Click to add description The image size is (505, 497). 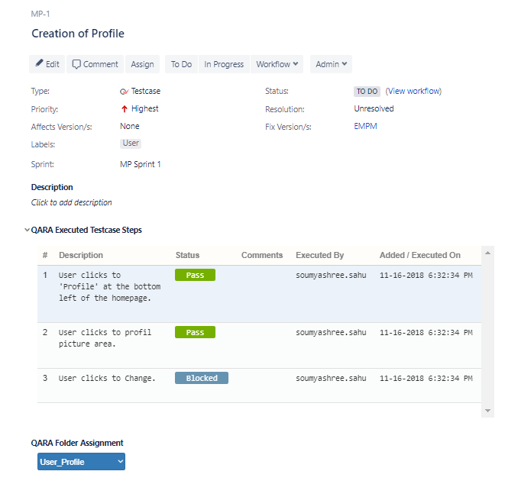tap(72, 202)
